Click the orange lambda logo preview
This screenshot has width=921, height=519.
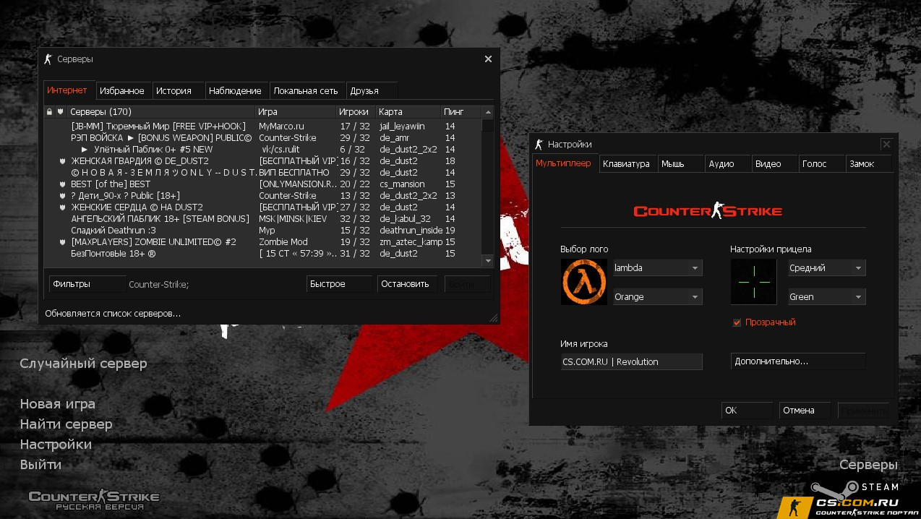584,282
